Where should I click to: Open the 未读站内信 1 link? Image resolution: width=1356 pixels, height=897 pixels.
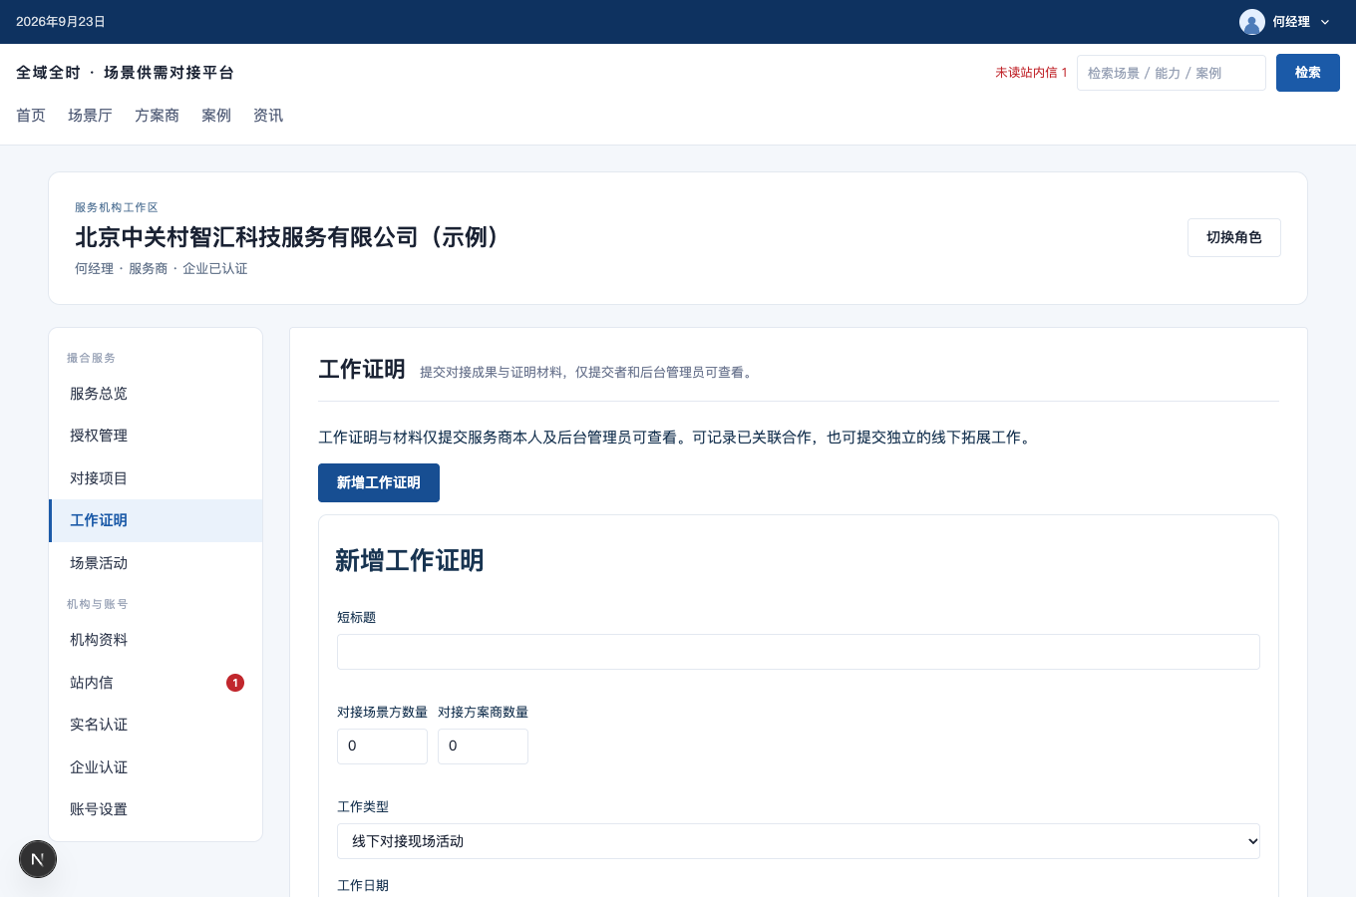(x=1031, y=73)
